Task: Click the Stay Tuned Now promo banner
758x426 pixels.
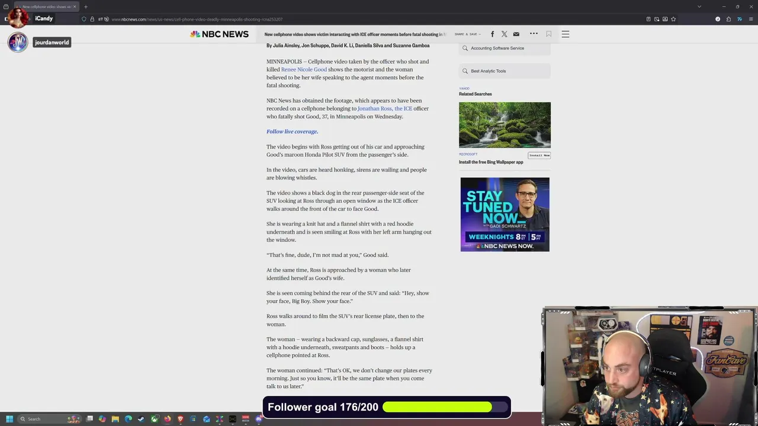Action: point(505,214)
